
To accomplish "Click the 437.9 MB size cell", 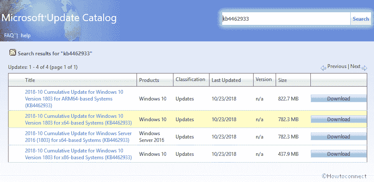I will 288,154.
